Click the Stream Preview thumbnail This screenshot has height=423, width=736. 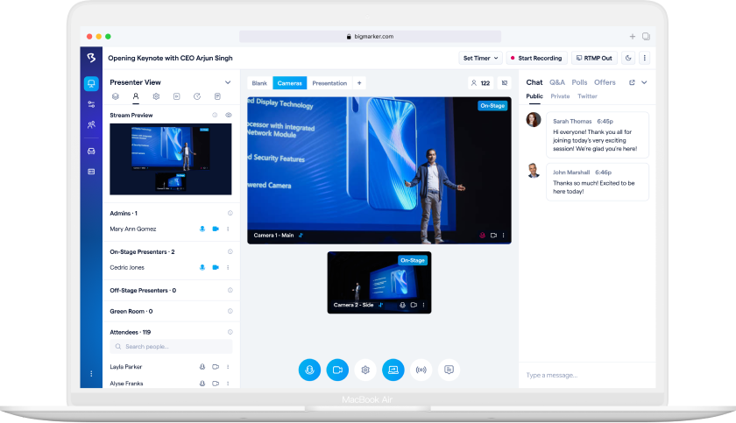click(x=170, y=159)
